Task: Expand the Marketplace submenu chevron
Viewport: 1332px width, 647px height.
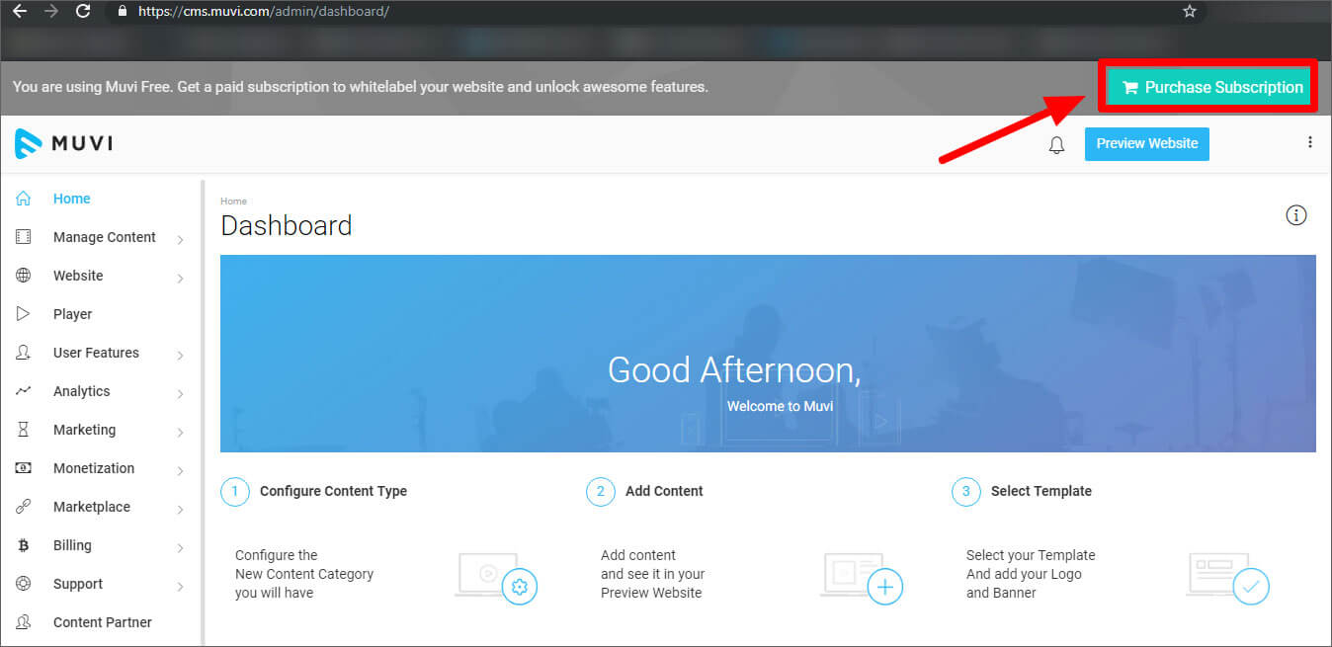Action: (x=180, y=509)
